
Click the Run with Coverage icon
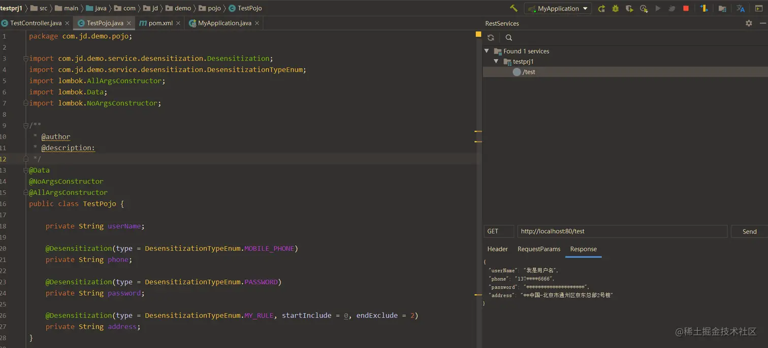[629, 9]
